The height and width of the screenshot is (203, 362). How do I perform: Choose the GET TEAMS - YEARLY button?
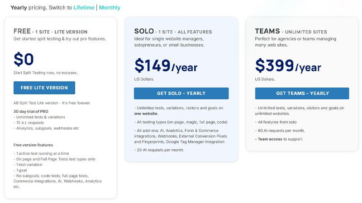302,93
